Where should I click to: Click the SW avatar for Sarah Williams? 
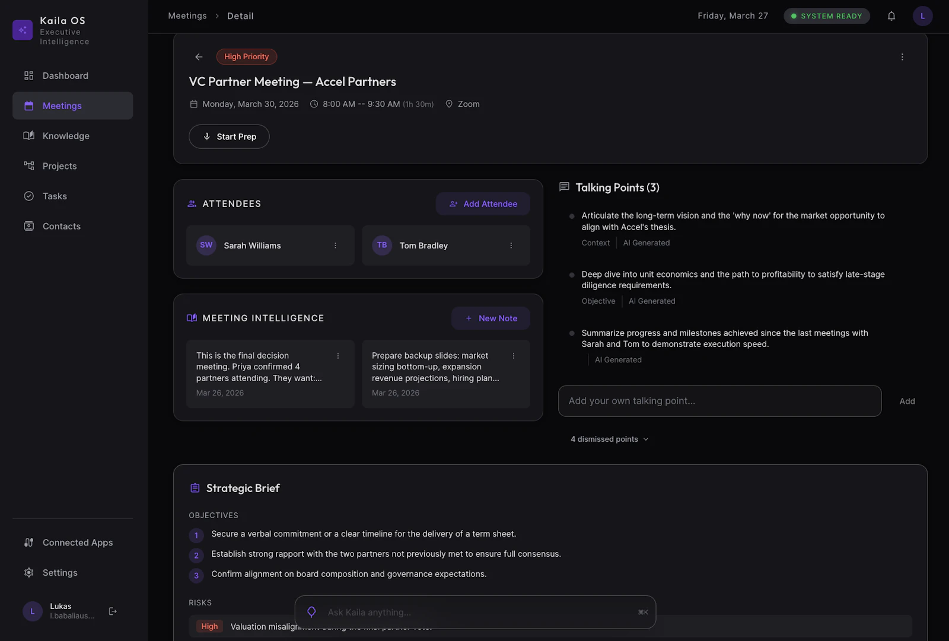(x=206, y=245)
